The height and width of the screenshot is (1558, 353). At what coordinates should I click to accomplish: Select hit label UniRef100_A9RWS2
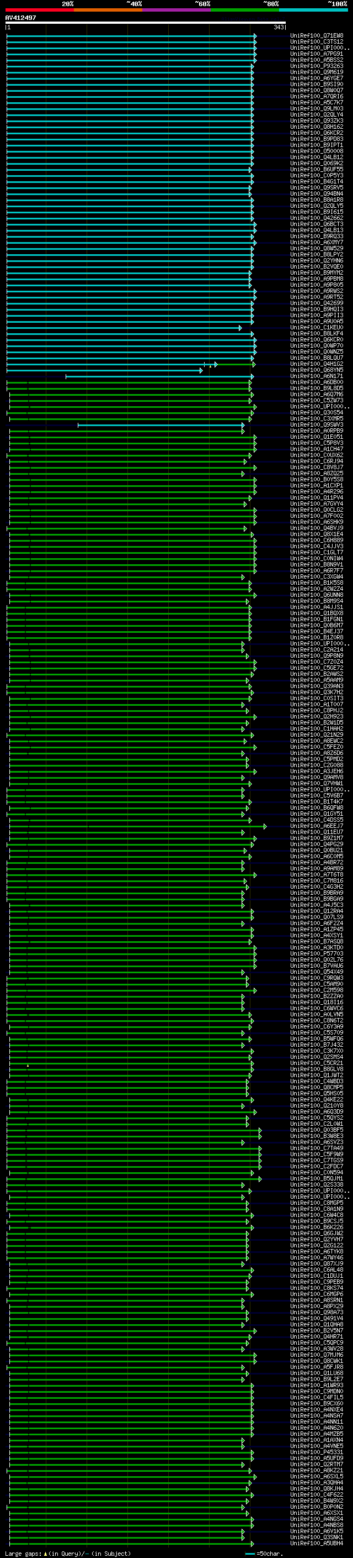[x=317, y=291]
